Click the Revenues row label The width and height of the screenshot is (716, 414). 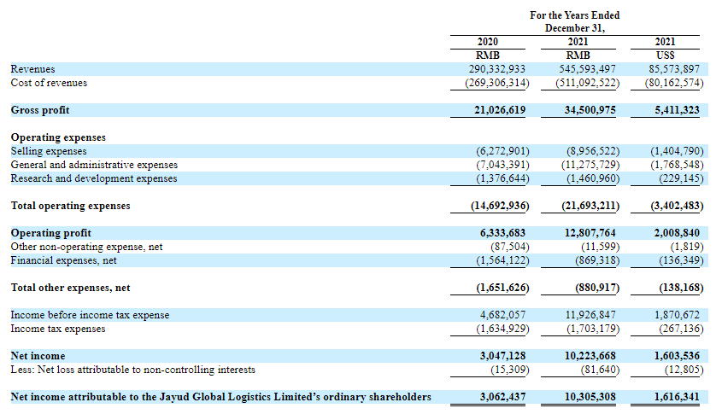pyautogui.click(x=32, y=68)
